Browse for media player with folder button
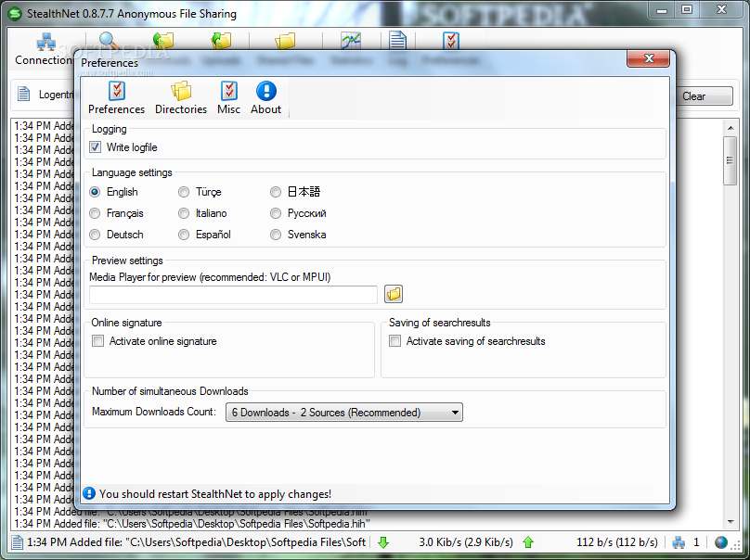 394,294
